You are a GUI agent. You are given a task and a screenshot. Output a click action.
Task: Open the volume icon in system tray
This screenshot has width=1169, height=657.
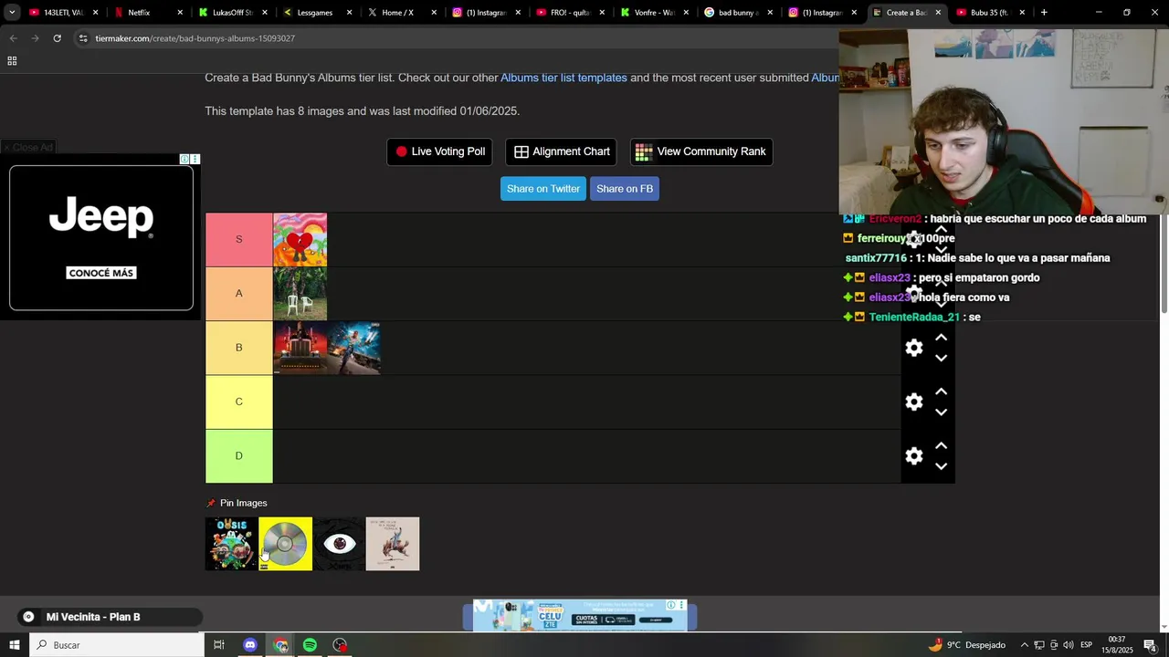(x=1069, y=645)
